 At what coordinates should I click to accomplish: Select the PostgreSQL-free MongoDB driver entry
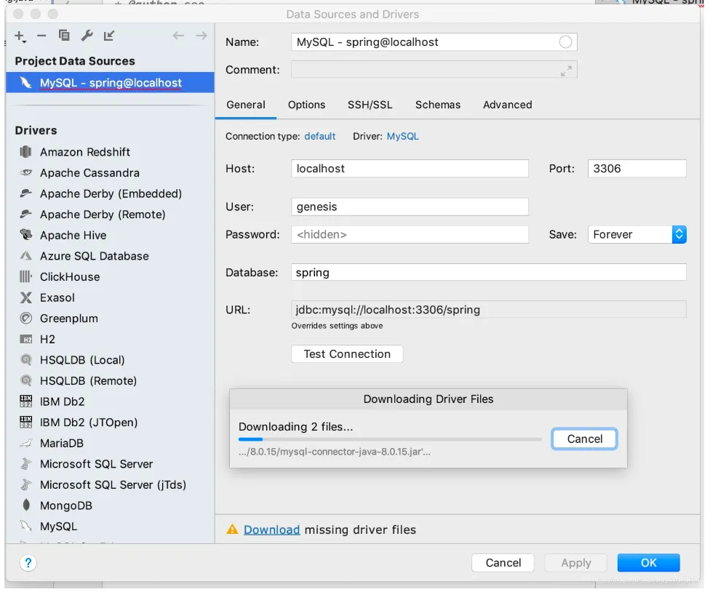pos(65,505)
